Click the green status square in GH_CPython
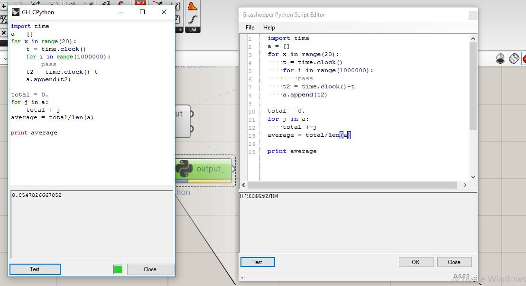 tap(118, 269)
